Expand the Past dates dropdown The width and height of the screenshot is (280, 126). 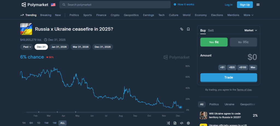pyautogui.click(x=27, y=47)
